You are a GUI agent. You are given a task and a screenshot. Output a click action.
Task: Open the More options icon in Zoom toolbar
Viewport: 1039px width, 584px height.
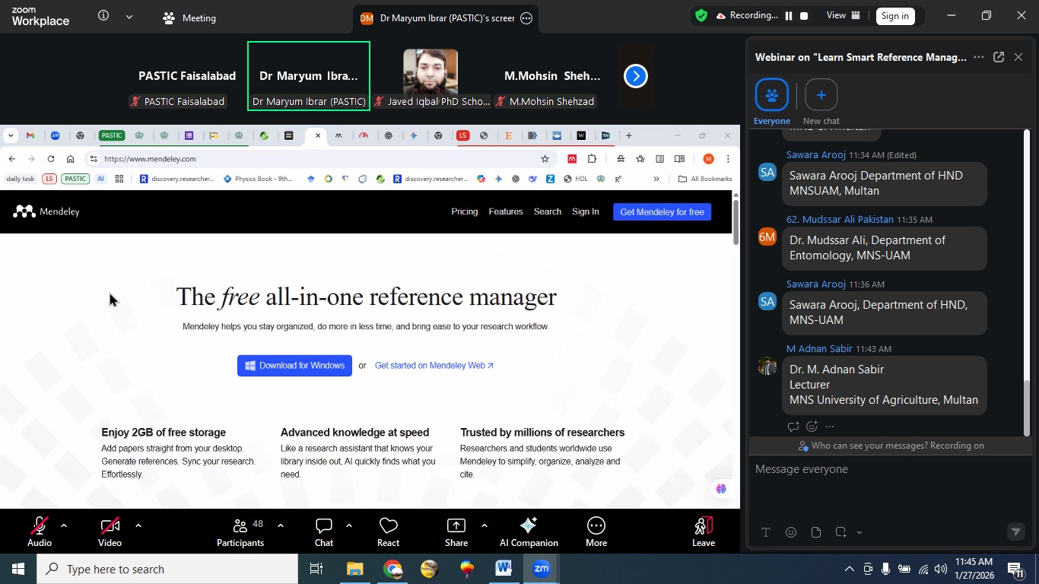[x=596, y=531]
